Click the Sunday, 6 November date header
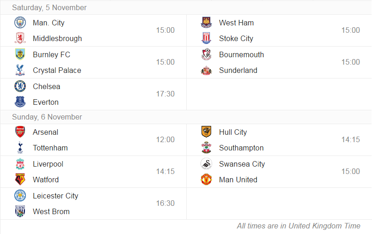The height and width of the screenshot is (234, 372). click(x=47, y=117)
